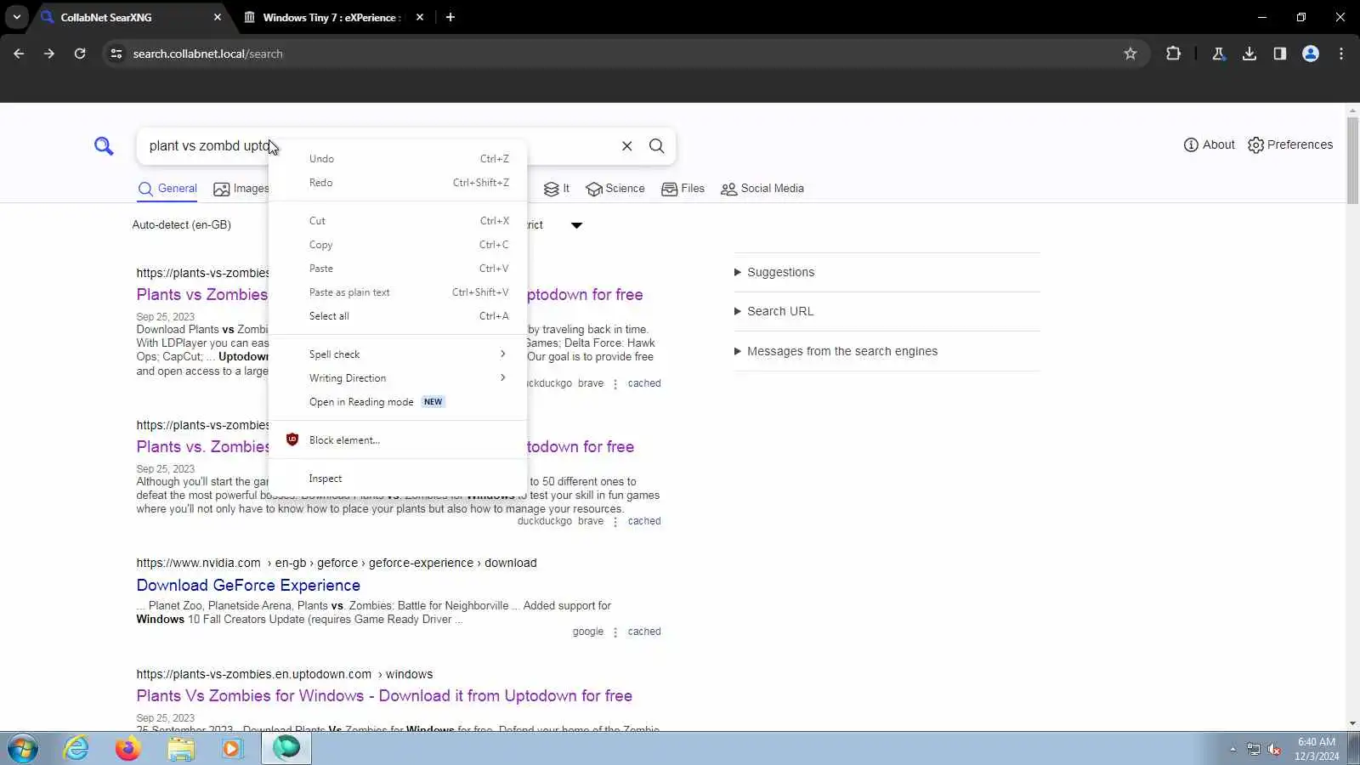
Task: Launch Internet Explorer from the taskbar
Action: [76, 749]
